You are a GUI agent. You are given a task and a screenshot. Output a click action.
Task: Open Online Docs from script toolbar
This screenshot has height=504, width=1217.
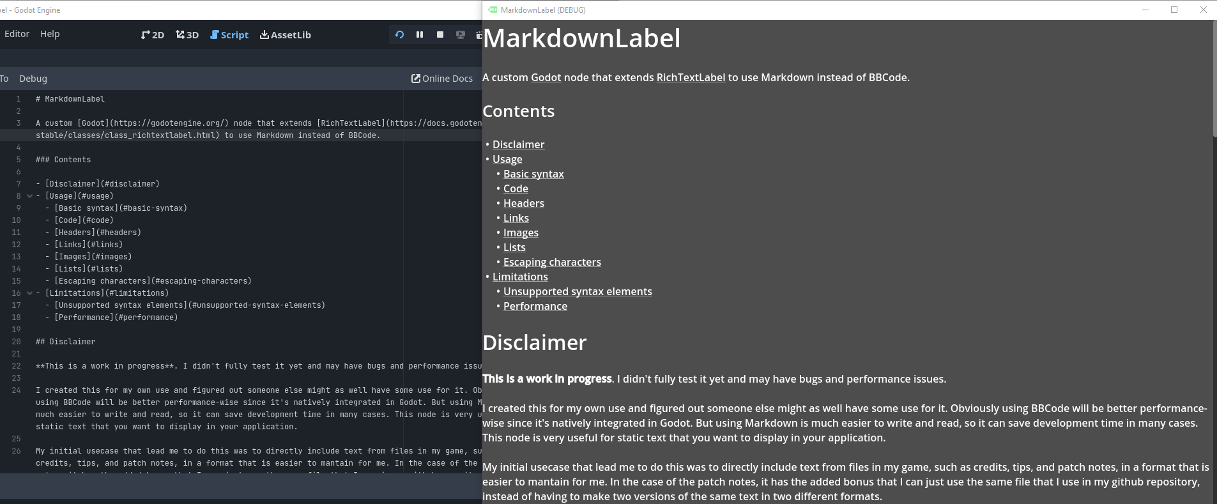pos(442,79)
